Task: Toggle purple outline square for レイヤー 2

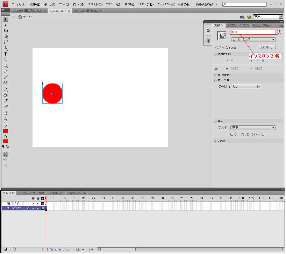Action: (x=43, y=204)
